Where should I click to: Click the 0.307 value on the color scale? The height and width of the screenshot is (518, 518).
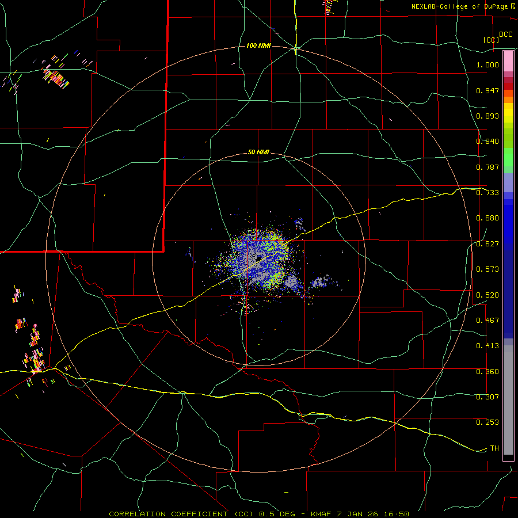[487, 397]
